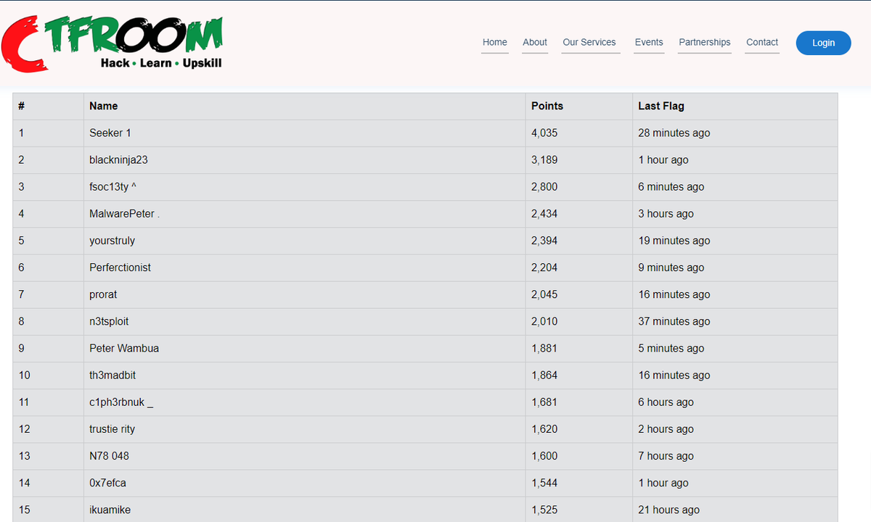This screenshot has height=522, width=871.
Task: Go to the Contact page
Action: [762, 43]
